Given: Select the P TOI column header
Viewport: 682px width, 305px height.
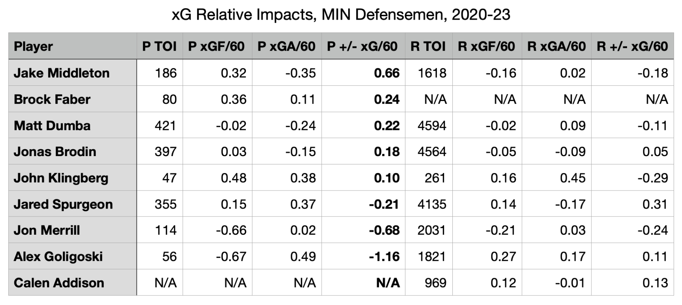Looking at the screenshot, I should point(159,46).
